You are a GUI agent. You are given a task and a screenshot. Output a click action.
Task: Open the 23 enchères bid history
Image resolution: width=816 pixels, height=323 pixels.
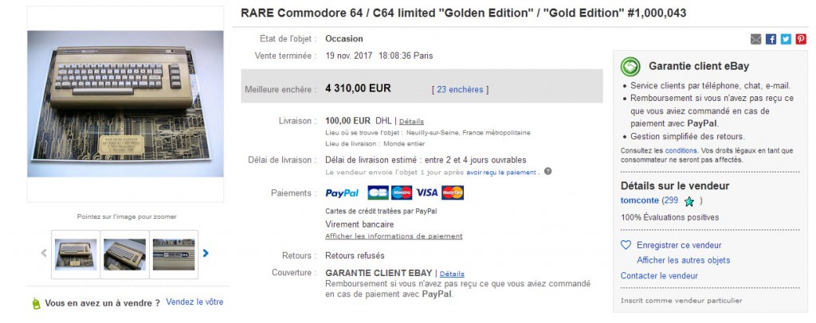pyautogui.click(x=460, y=89)
